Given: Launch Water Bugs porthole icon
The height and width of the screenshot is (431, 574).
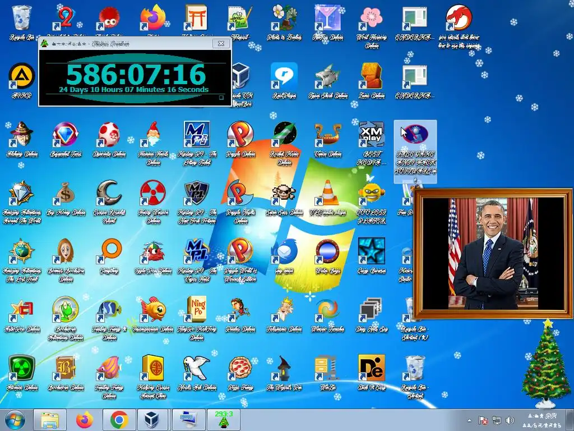Looking at the screenshot, I should point(328,251).
